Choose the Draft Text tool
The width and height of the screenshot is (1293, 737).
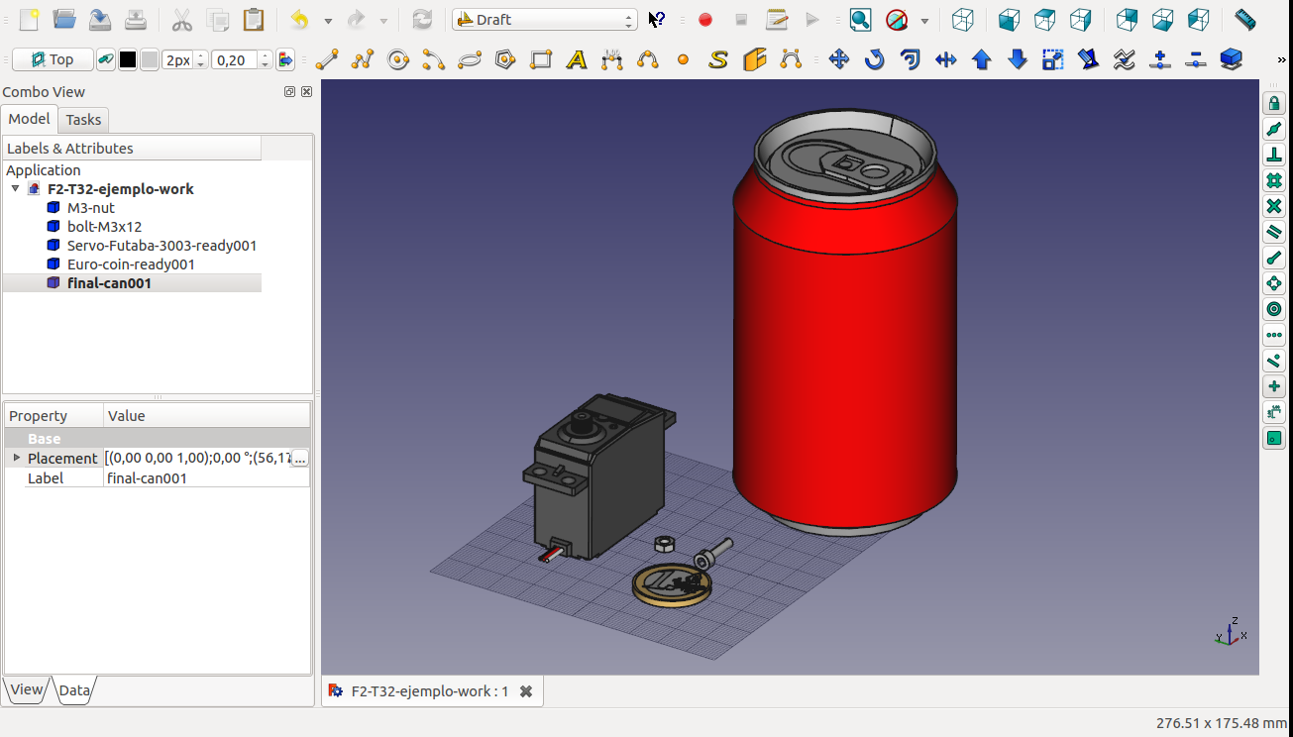(577, 60)
